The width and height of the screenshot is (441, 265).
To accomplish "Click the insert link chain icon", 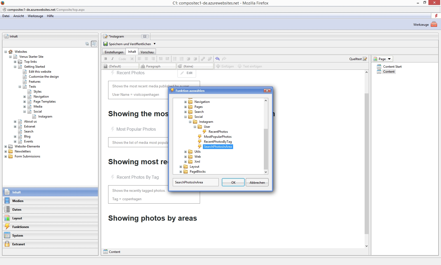I will [203, 59].
